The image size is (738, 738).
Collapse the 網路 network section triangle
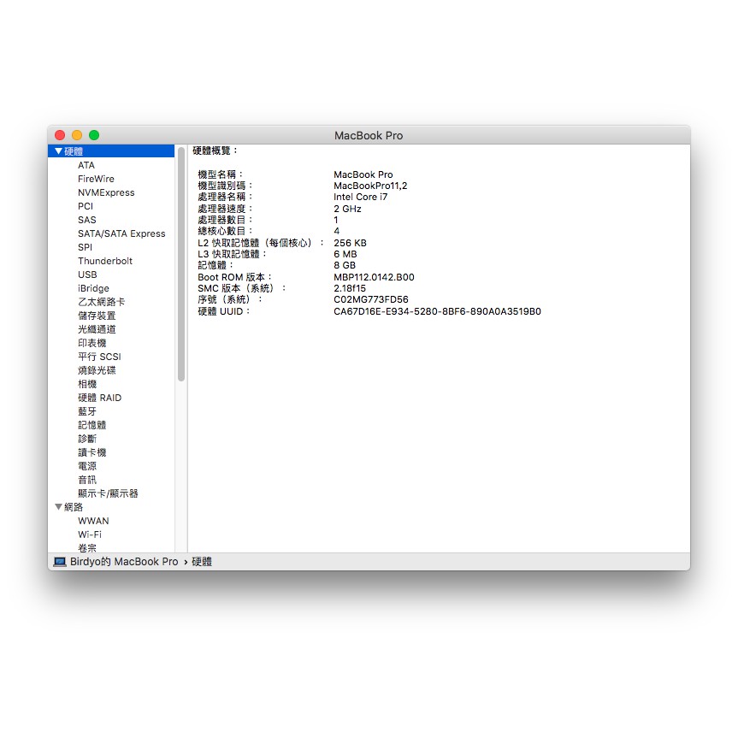click(58, 507)
